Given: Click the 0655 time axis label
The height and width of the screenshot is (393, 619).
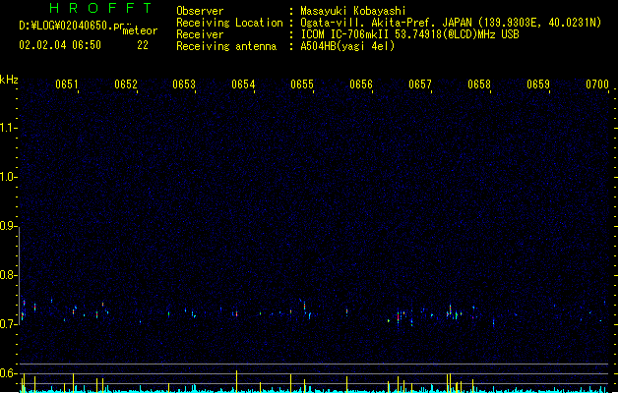Looking at the screenshot, I should tap(302, 84).
